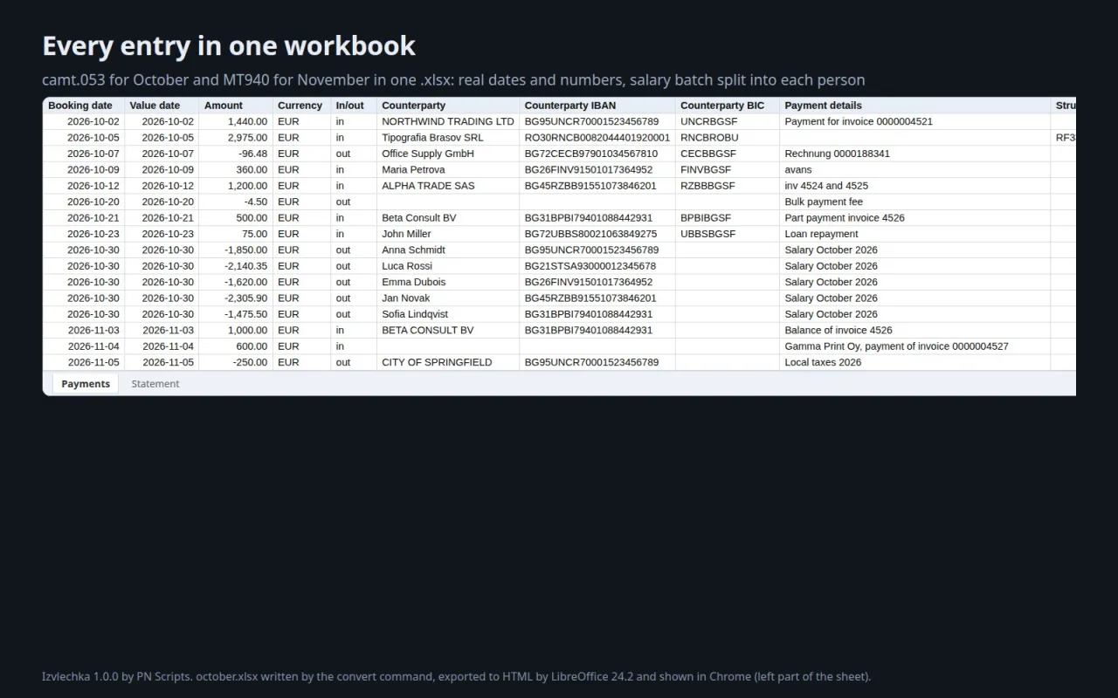1118x698 pixels.
Task: Select the Rechnung 0000188341 cell
Action: [915, 154]
